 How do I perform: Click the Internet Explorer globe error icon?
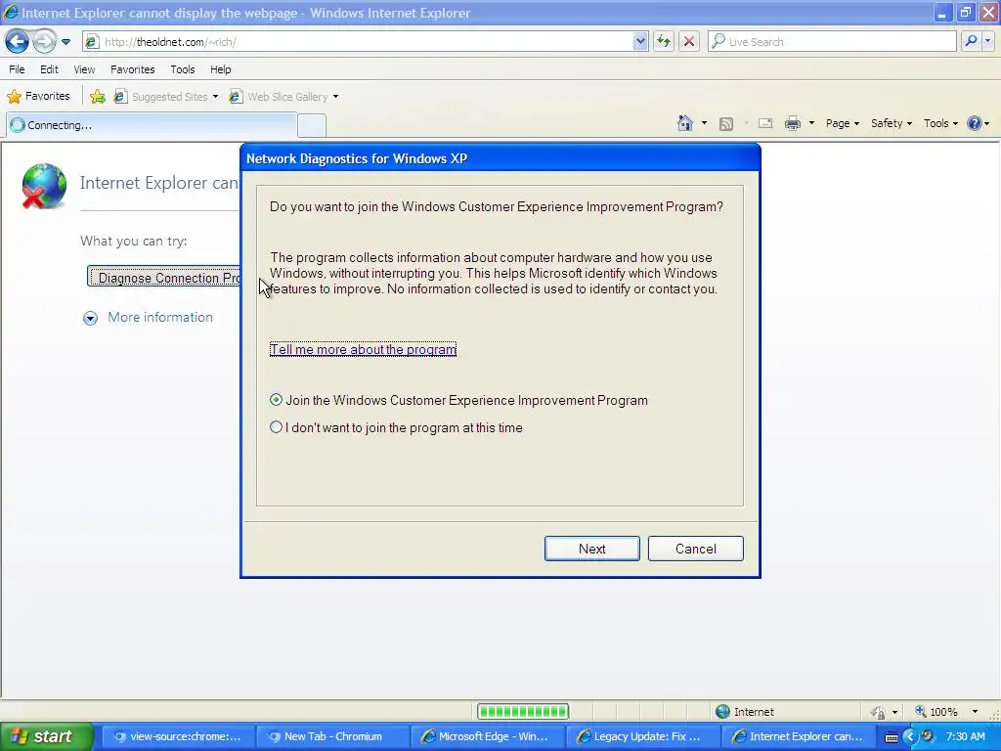[44, 186]
